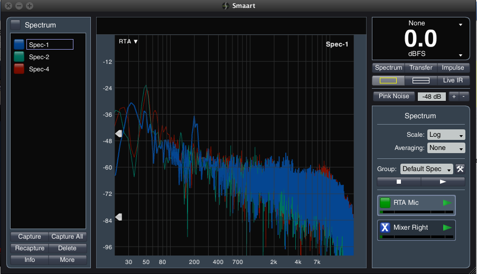This screenshot has width=477, height=274.
Task: Start all measurements with play button
Action: tap(443, 182)
